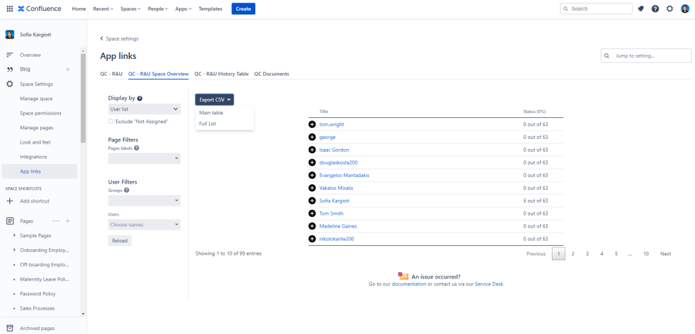Select Full List from export menu

[x=208, y=123]
